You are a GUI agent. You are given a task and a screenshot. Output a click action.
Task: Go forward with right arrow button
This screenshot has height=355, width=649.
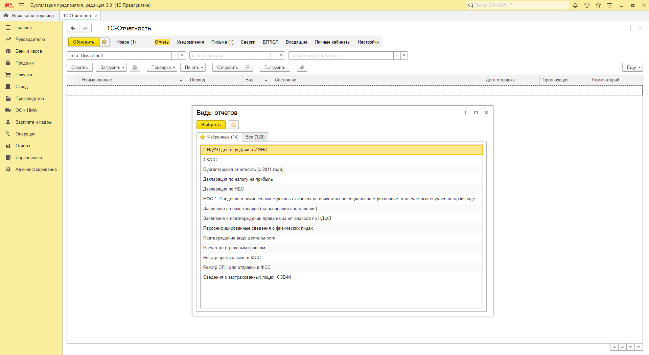point(85,28)
